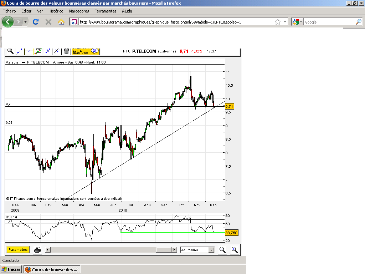Viewport: 365px width, 274px height.
Task: Open the indicators chart tool
Action: [x=38, y=51]
